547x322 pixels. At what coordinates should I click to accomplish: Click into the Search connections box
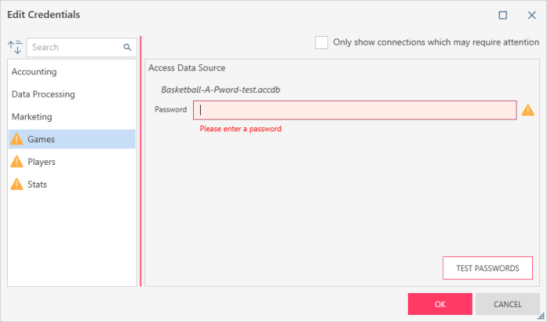click(x=77, y=47)
